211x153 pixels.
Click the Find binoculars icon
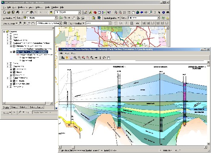(x=168, y=12)
